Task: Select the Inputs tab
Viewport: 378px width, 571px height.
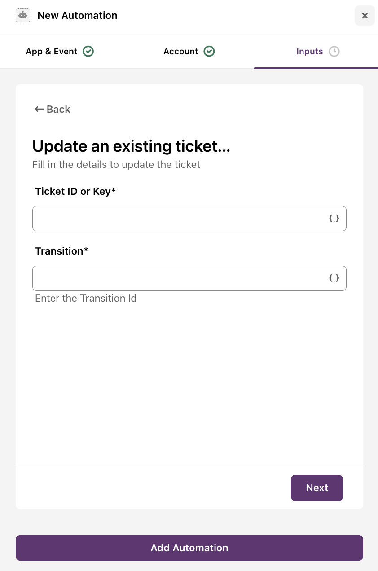Action: tap(316, 51)
